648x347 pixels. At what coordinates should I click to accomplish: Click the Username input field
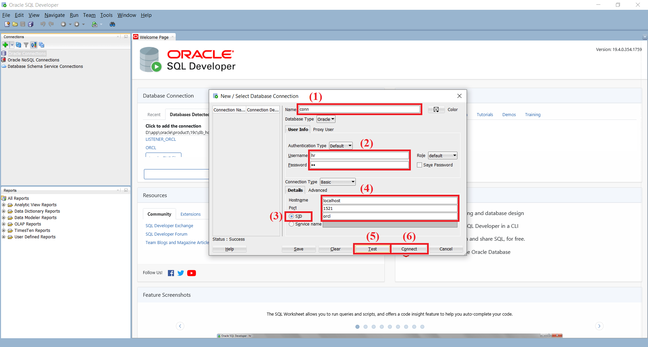coord(359,155)
